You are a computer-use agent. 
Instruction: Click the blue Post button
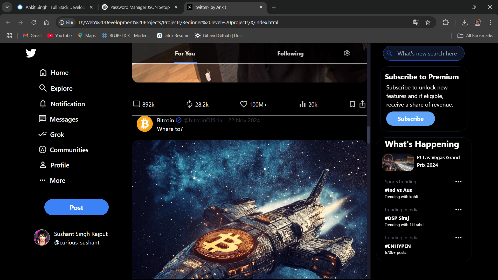pyautogui.click(x=77, y=207)
